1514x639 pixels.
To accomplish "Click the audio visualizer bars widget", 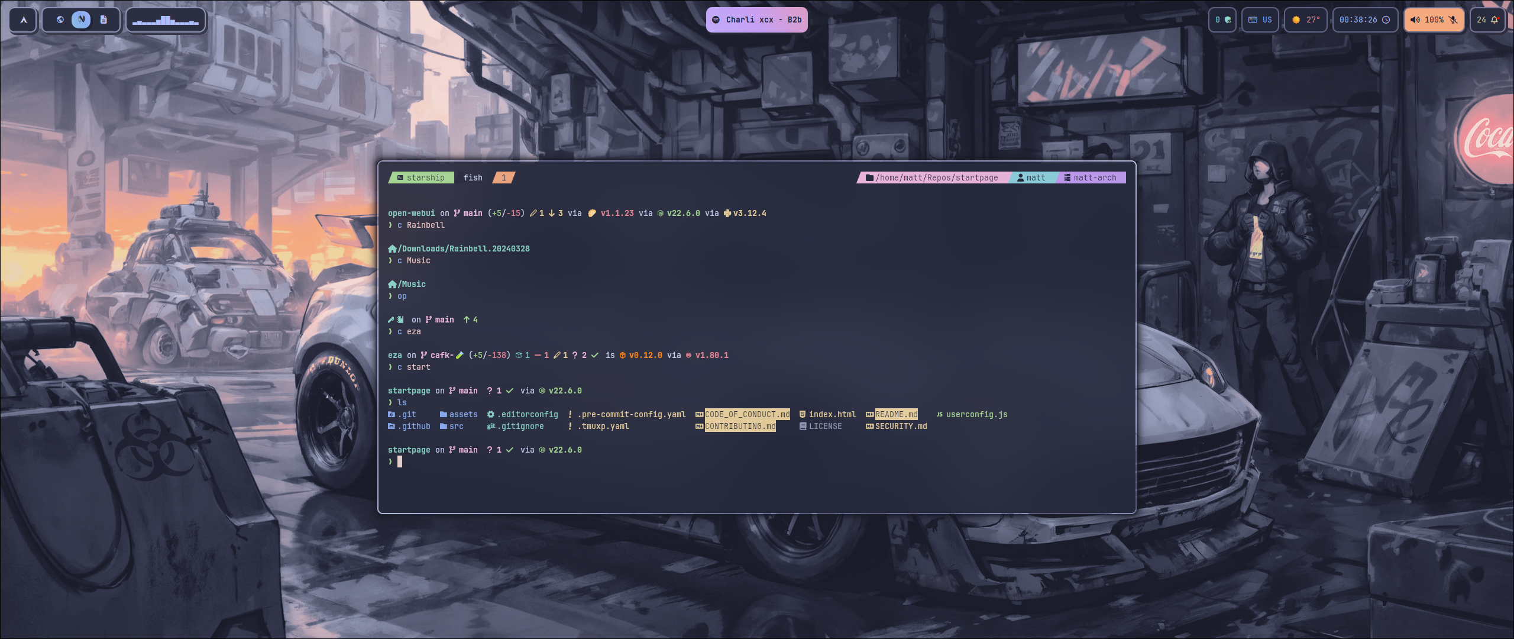I will tap(166, 20).
